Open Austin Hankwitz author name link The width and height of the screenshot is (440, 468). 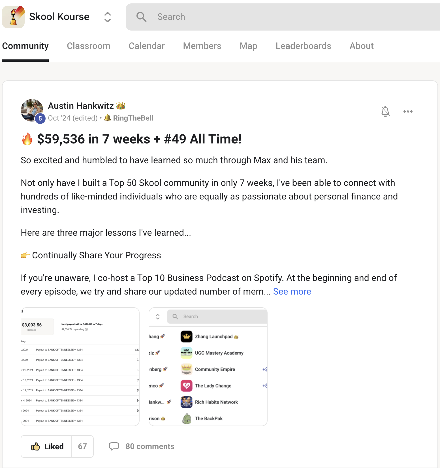(81, 106)
